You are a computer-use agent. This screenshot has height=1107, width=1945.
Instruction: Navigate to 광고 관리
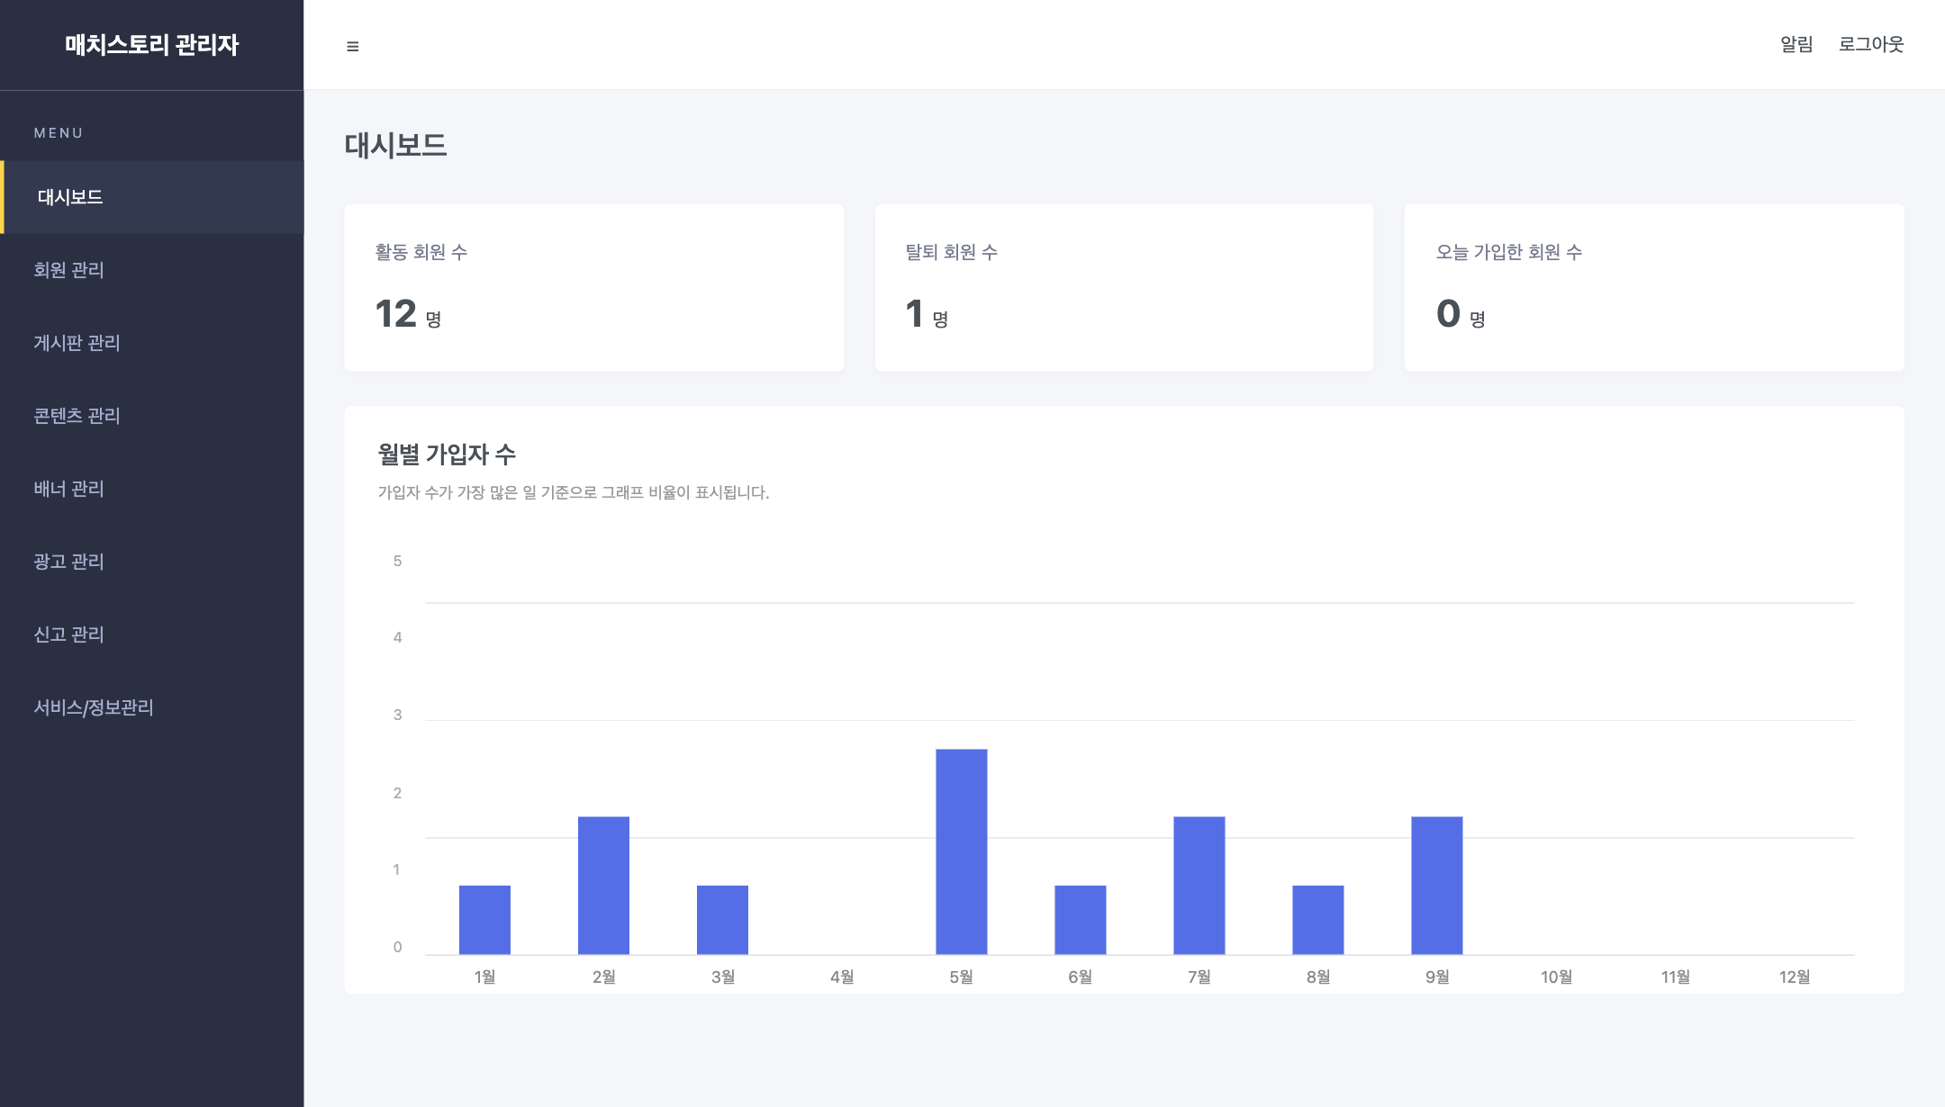click(152, 562)
